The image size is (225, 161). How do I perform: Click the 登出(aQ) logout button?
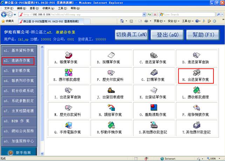coord(169,35)
